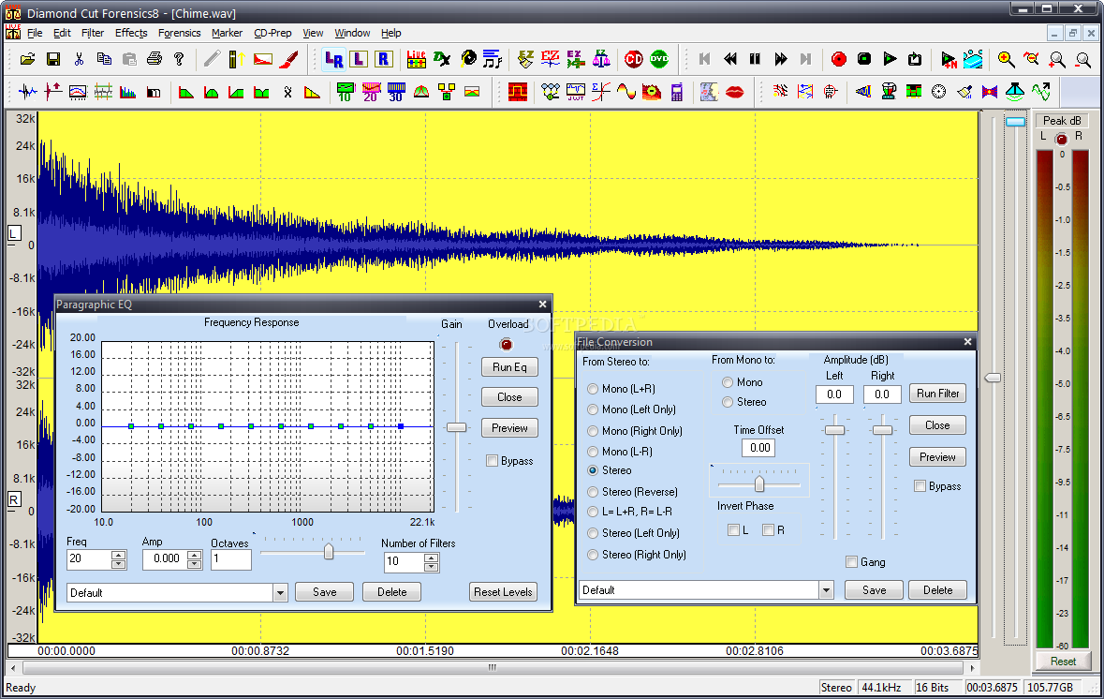Reset the Peak dB meter

(1063, 661)
